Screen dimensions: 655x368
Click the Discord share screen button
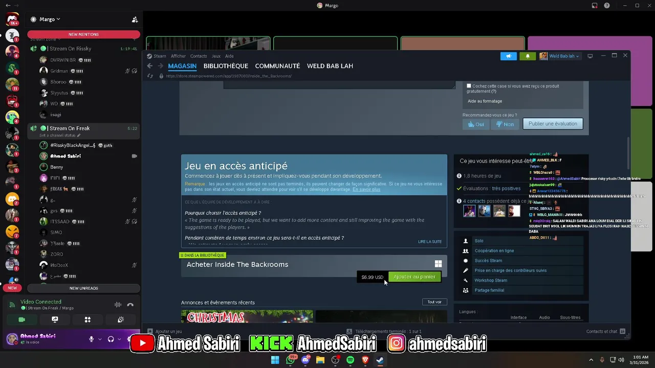[x=55, y=319]
